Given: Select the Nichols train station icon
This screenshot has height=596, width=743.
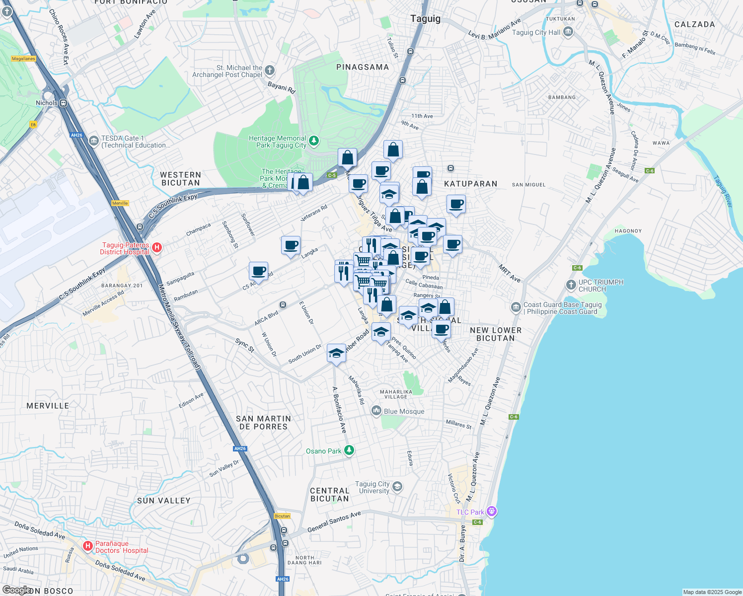Looking at the screenshot, I should (64, 103).
